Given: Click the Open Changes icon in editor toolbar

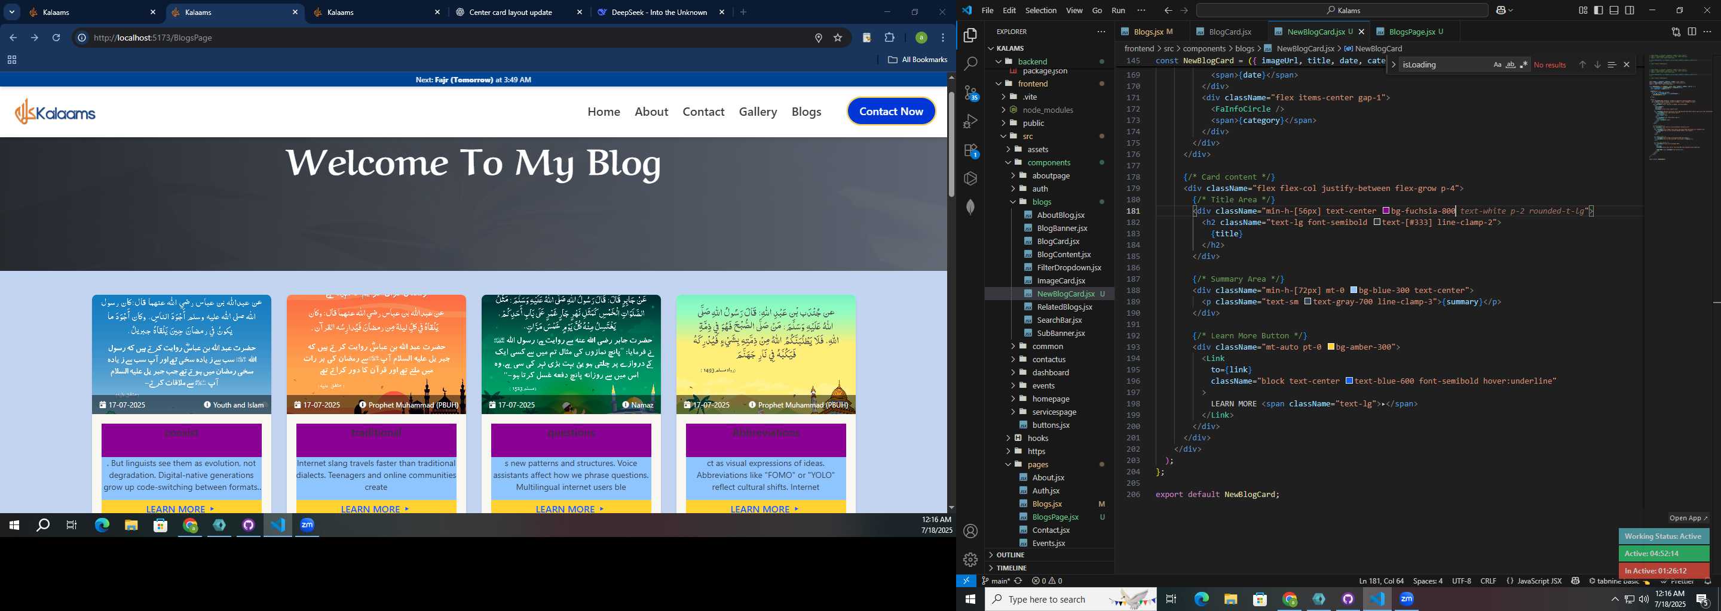Looking at the screenshot, I should pos(1676,32).
